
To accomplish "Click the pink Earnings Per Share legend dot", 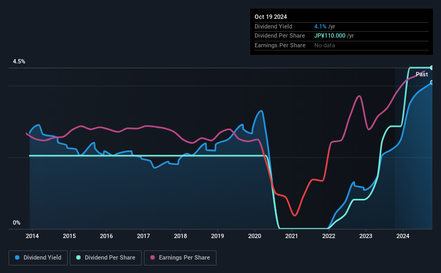I will (x=153, y=257).
